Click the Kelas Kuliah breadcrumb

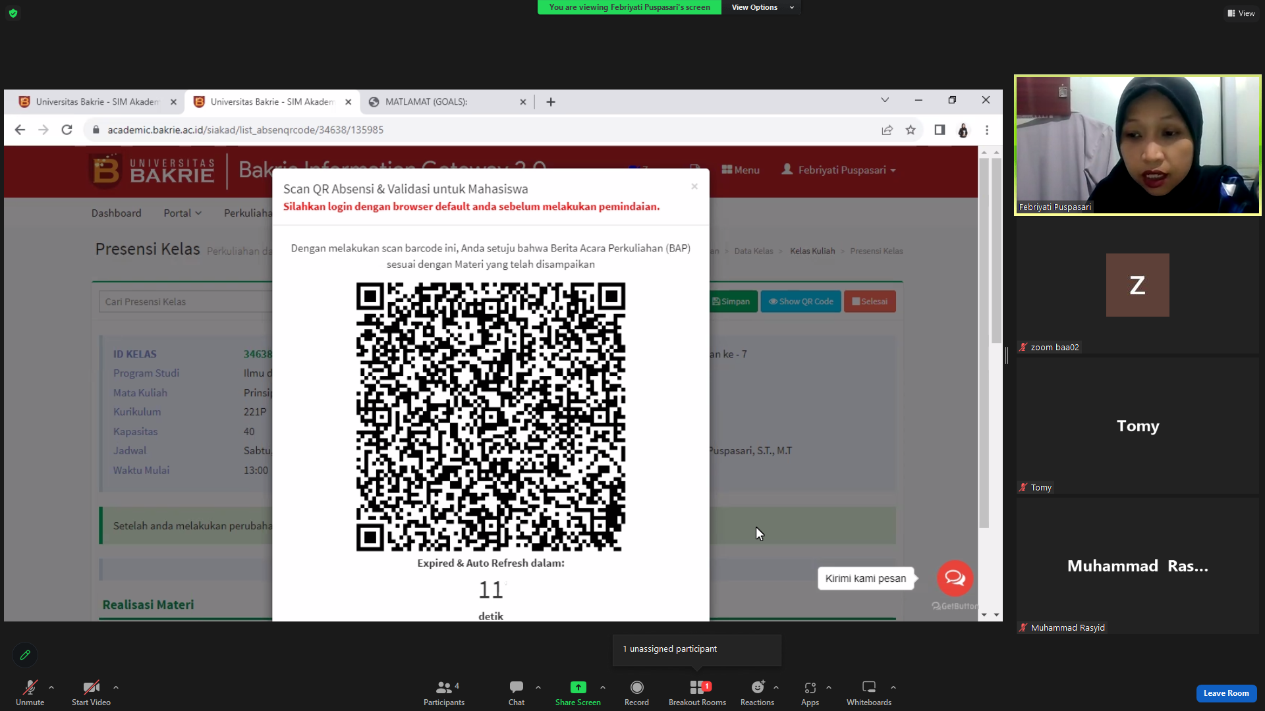(812, 251)
